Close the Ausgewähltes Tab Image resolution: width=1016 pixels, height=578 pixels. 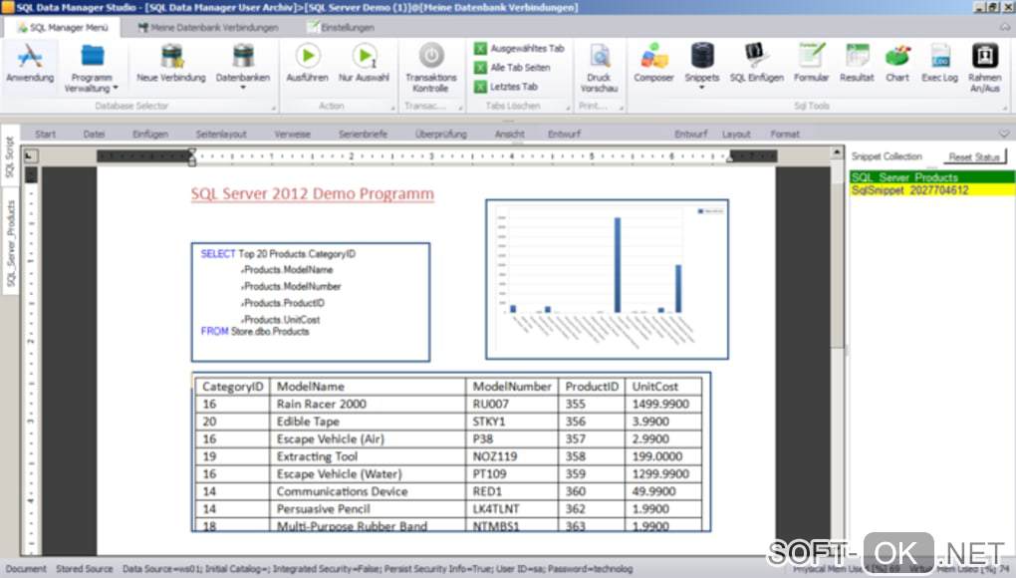coord(519,48)
